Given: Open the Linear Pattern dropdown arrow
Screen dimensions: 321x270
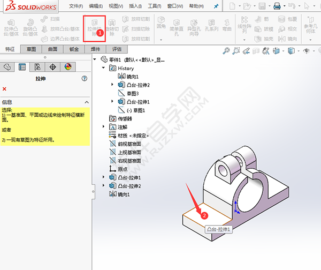Looking at the screenshot, I should point(244,40).
